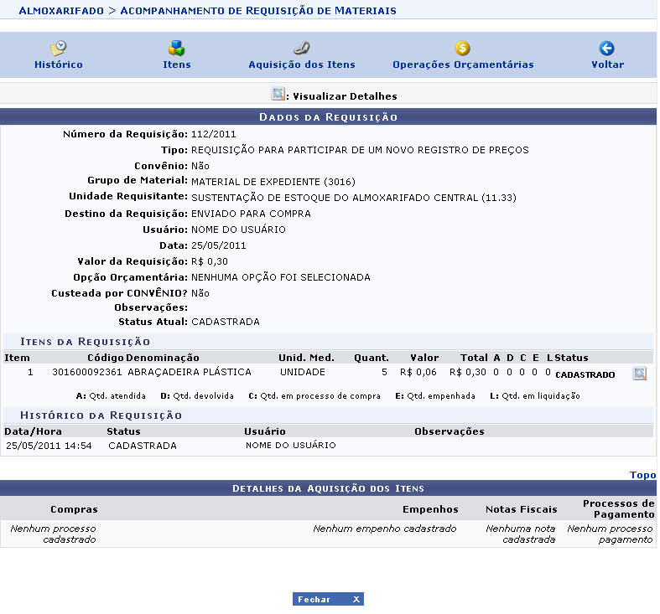This screenshot has width=660, height=614.
Task: Click the R$ 0,06 item value
Action: 418,372
